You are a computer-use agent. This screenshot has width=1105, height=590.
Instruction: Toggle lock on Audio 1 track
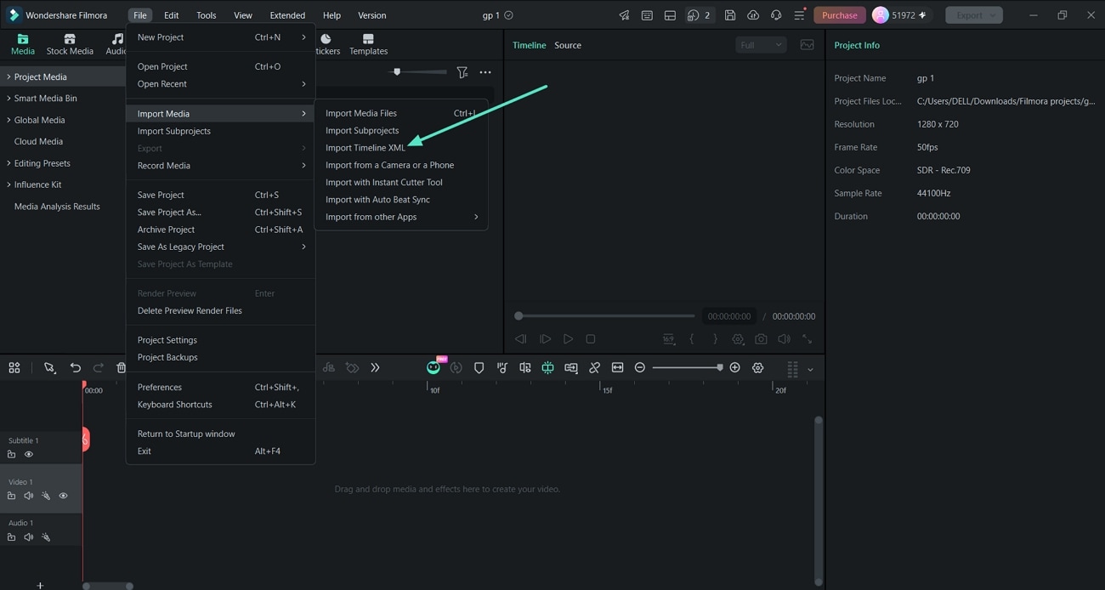tap(12, 537)
